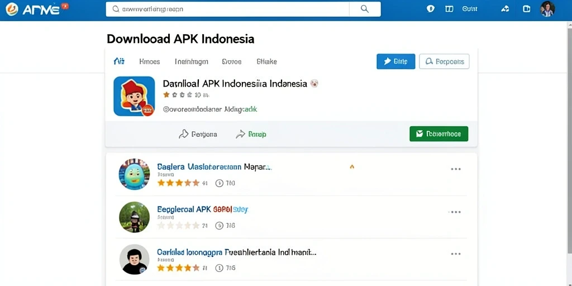Click the star rating of 'Casiera' row
Viewport: 572px width, 286px height.
(x=178, y=183)
